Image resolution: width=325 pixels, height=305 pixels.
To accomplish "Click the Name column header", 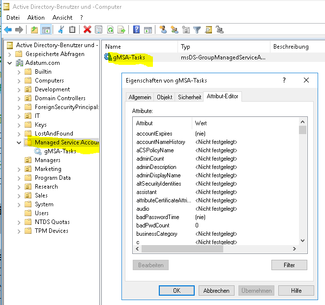I will [x=140, y=47].
